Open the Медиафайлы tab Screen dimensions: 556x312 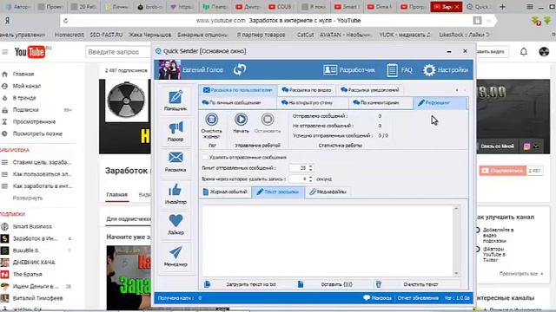coord(328,192)
